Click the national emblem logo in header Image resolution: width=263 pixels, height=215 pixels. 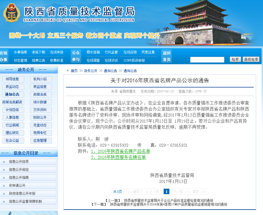coord(12,13)
